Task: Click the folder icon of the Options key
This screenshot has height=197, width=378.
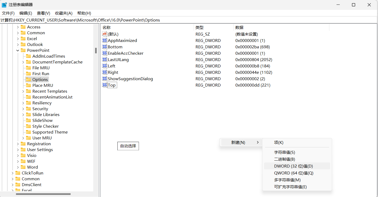Action: (x=28, y=79)
